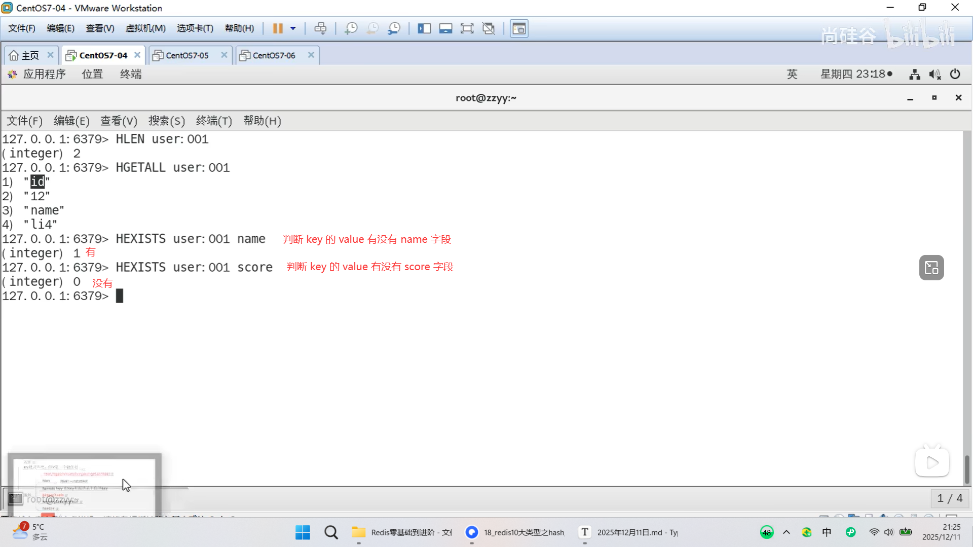Image resolution: width=973 pixels, height=547 pixels.
Task: Open the 18_redis10大类型之hash taskbar item
Action: tap(515, 532)
